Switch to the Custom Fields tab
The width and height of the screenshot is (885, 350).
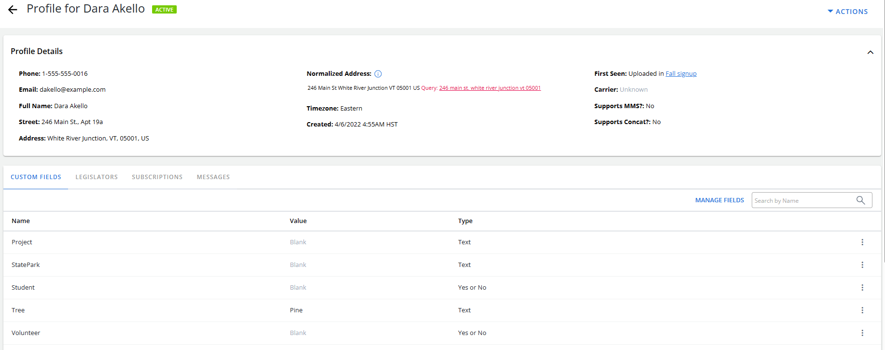pos(36,177)
